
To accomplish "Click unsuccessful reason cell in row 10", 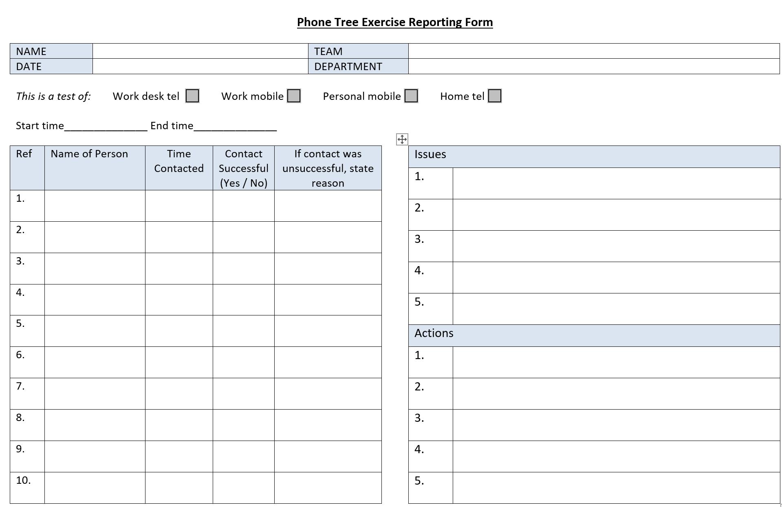I will click(x=328, y=488).
